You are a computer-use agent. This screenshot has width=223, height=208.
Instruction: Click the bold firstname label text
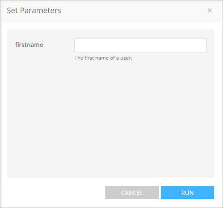(29, 45)
